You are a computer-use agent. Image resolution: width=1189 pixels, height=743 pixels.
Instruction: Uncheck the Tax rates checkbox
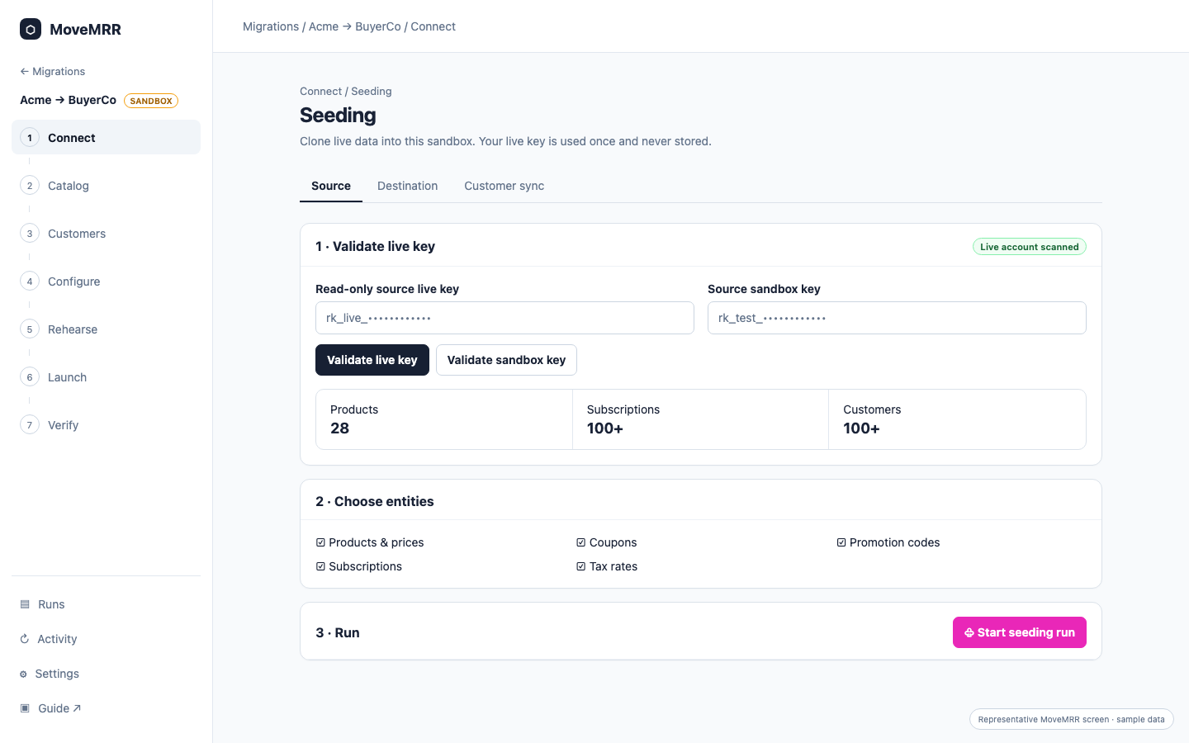[581, 566]
